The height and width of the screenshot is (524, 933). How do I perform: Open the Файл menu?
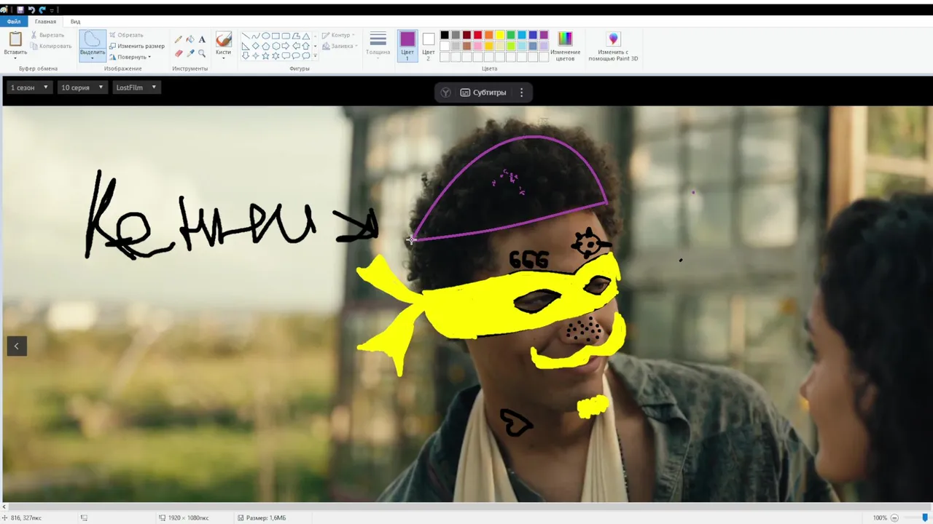pyautogui.click(x=14, y=22)
